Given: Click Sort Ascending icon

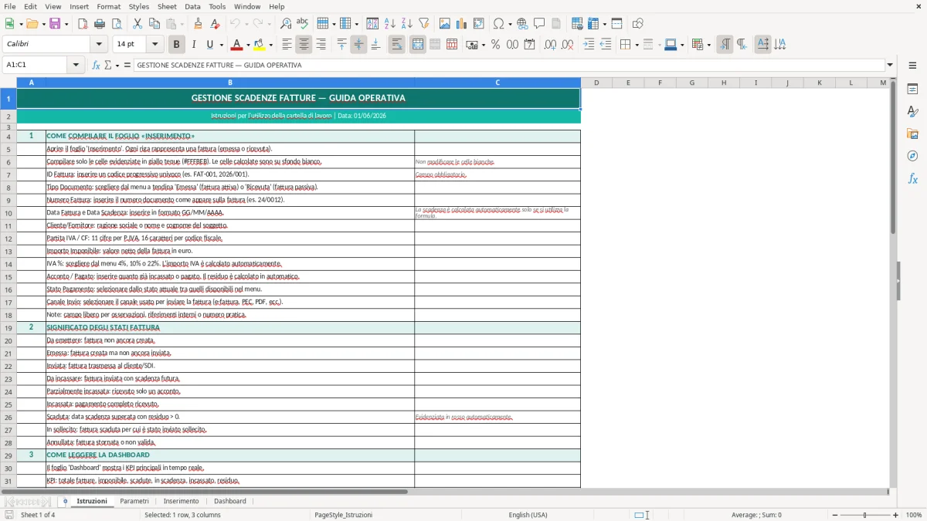Looking at the screenshot, I should click(390, 24).
